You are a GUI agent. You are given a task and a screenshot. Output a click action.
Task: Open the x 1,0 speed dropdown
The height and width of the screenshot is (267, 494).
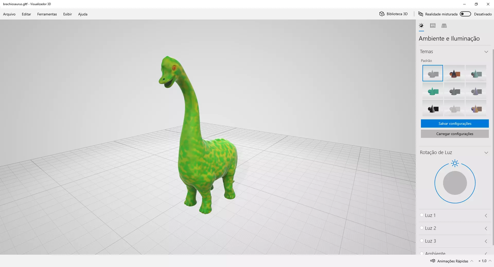pos(485,261)
